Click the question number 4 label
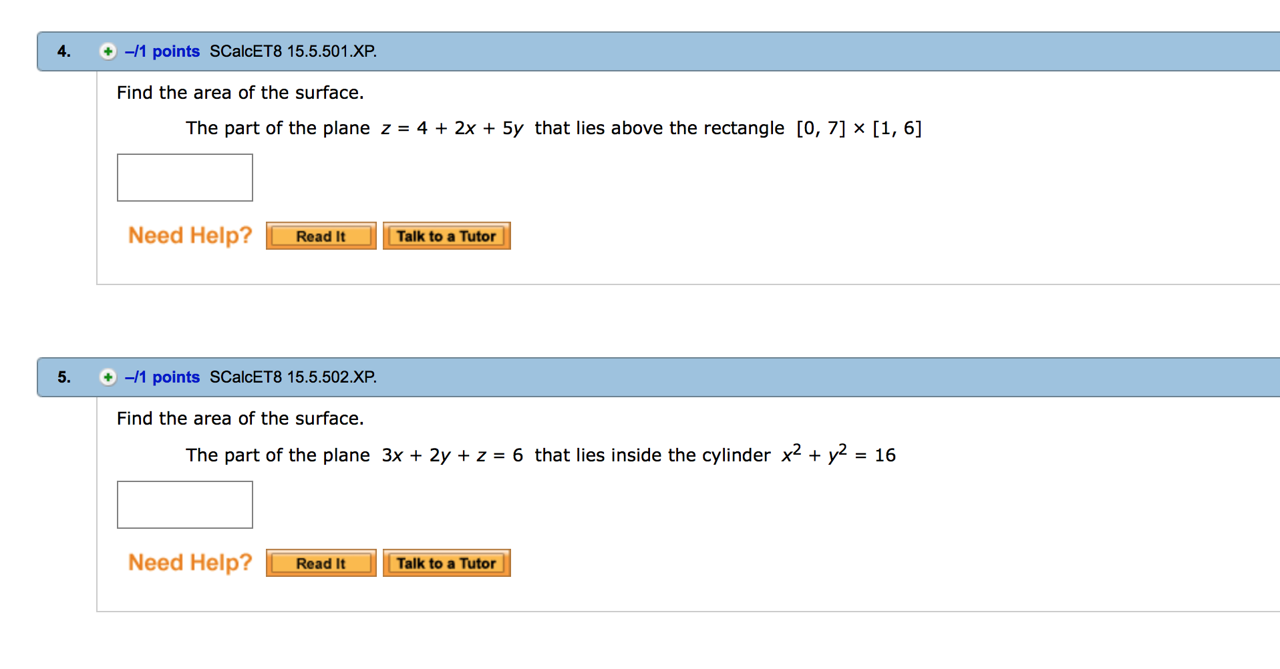 64,51
